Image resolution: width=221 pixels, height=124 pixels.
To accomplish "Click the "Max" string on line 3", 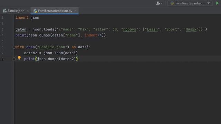I will click(x=83, y=29).
